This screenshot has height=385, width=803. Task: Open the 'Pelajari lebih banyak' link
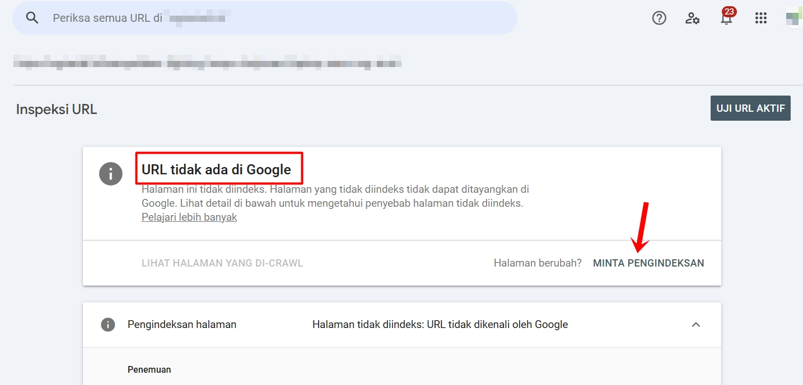(189, 217)
